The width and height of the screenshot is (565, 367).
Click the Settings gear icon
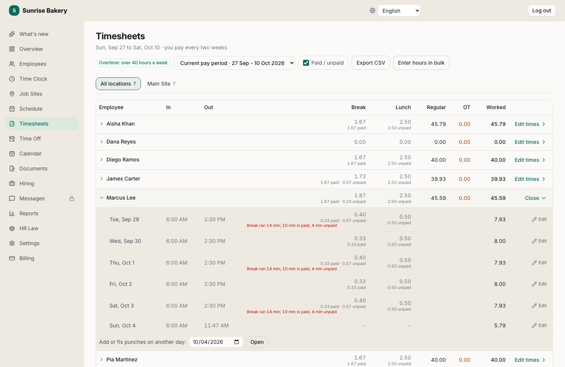pyautogui.click(x=12, y=243)
